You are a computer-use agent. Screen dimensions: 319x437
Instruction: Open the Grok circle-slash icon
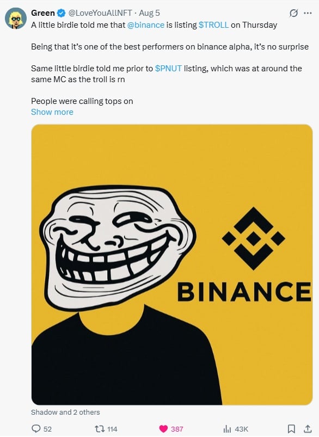[x=293, y=13]
